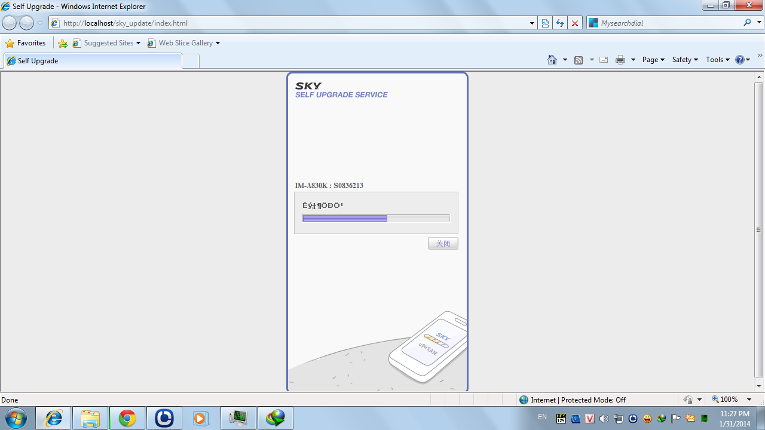Click the 关闭 close button in upgrade panel
The width and height of the screenshot is (765, 430).
(x=443, y=244)
